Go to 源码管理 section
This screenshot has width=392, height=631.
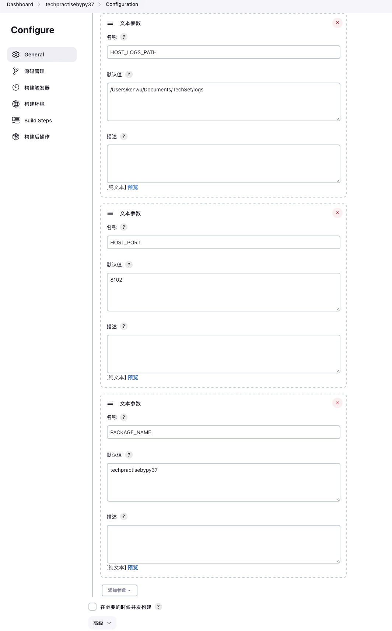34,71
